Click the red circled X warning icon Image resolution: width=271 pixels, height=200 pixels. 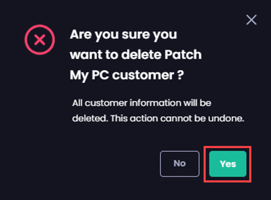(x=40, y=40)
